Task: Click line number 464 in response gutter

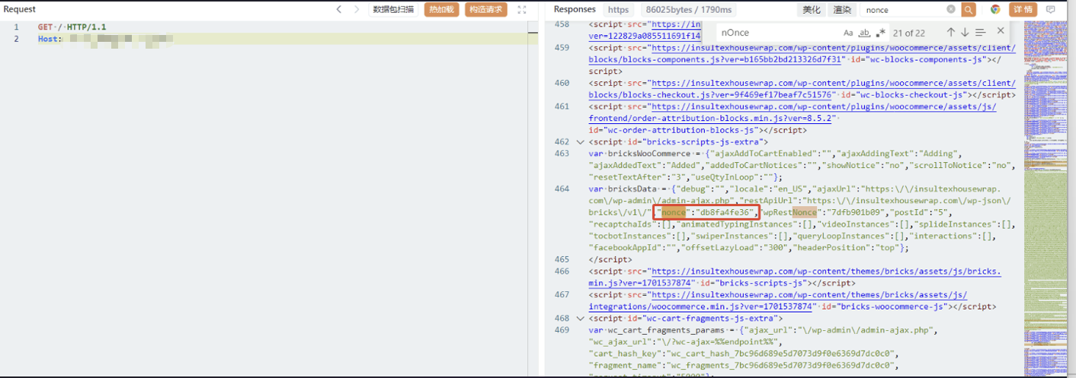Action: pos(562,189)
